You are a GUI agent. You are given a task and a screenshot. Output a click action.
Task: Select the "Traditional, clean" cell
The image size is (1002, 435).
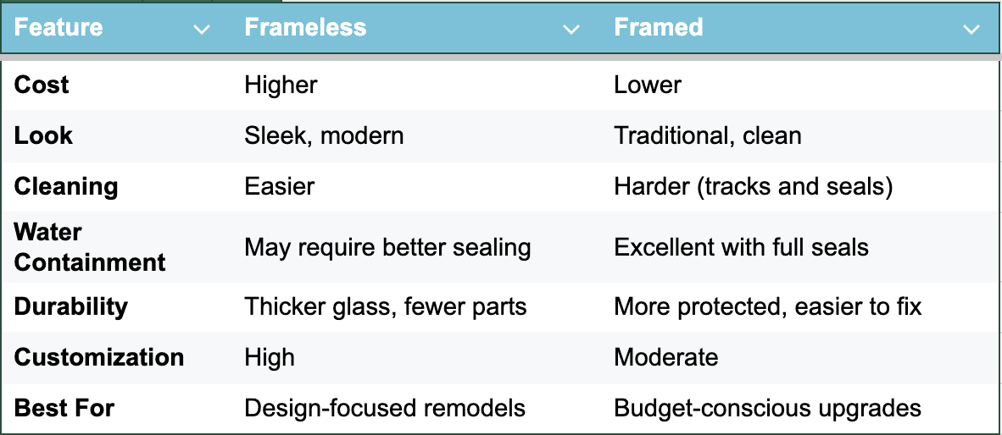tap(708, 135)
